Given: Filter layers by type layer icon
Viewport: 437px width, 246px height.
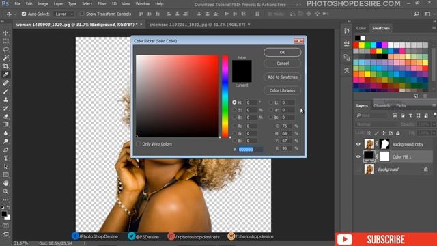Looking at the screenshot, I should (410, 115).
